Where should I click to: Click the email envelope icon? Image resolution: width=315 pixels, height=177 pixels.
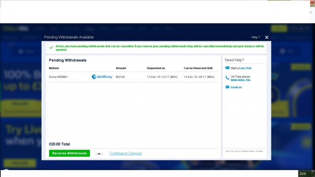pos(227,87)
